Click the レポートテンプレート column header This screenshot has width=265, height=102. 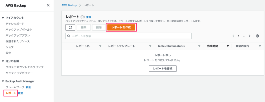point(122,46)
